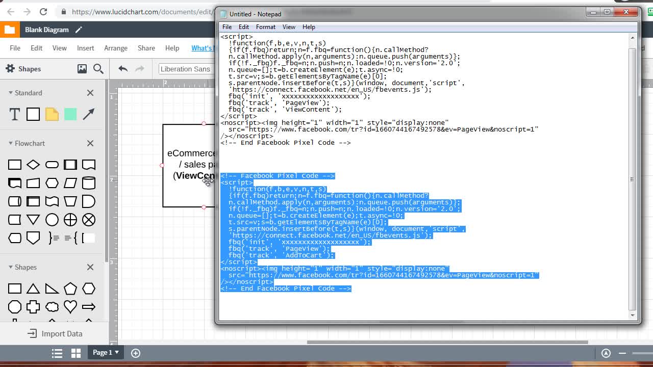Viewport: 653px width, 367px height.
Task: Collapse the Flowchart shape section
Action: point(11,143)
